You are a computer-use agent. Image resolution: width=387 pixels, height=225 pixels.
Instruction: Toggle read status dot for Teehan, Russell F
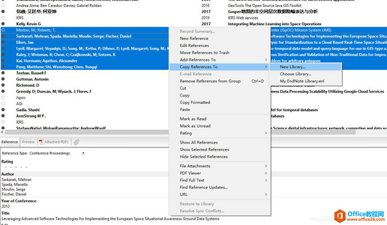[x=3, y=73]
